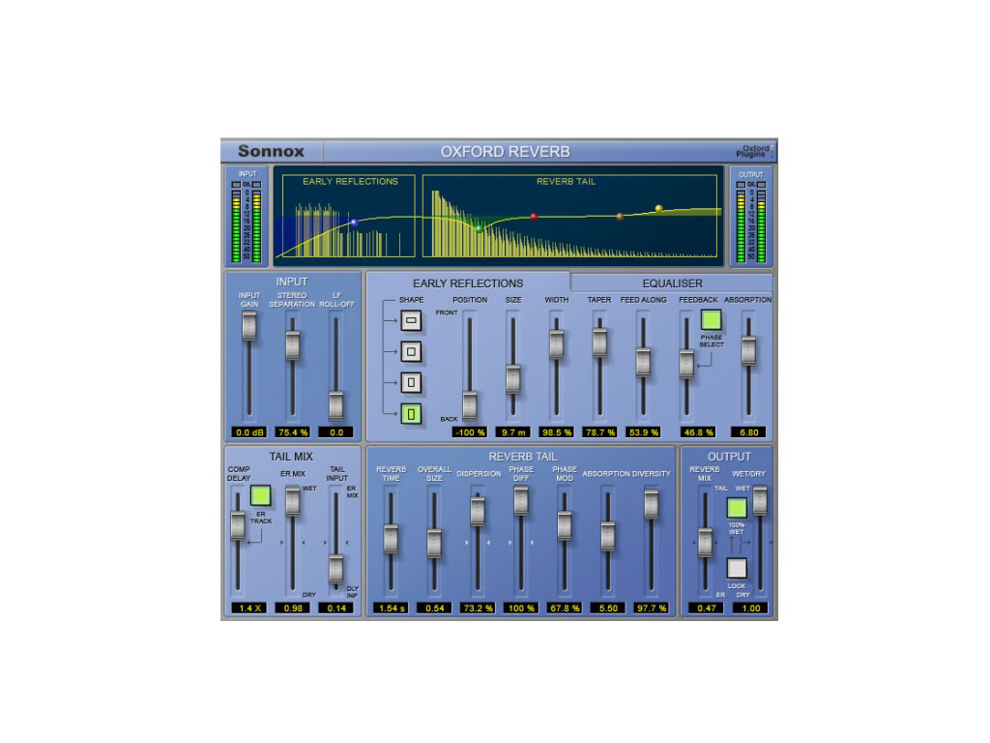Click the green EQ node in Reverb Tail
Viewport: 990px width, 743px height.
coord(478,227)
